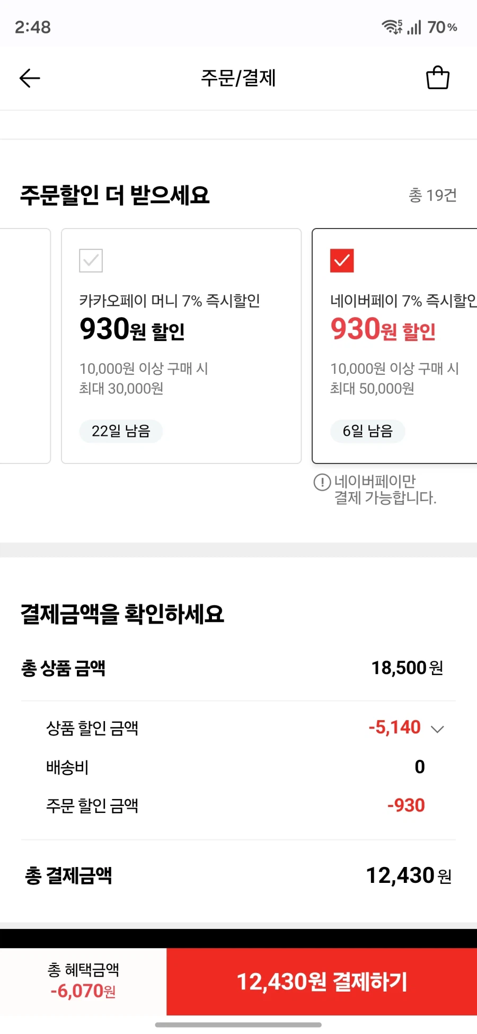477x1034 pixels.
Task: Open the shopping cart icon
Action: click(x=437, y=77)
